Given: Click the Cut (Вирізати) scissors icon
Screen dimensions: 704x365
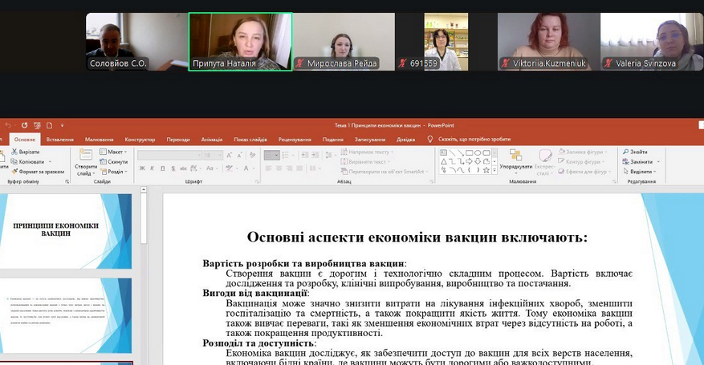Looking at the screenshot, I should tap(14, 152).
